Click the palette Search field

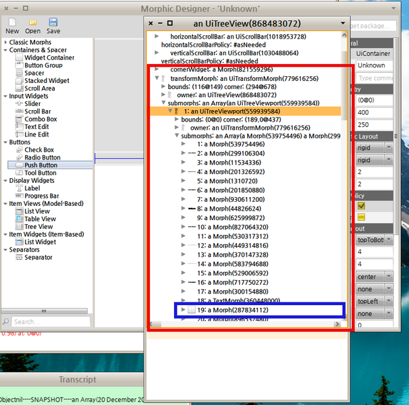[x=47, y=322]
